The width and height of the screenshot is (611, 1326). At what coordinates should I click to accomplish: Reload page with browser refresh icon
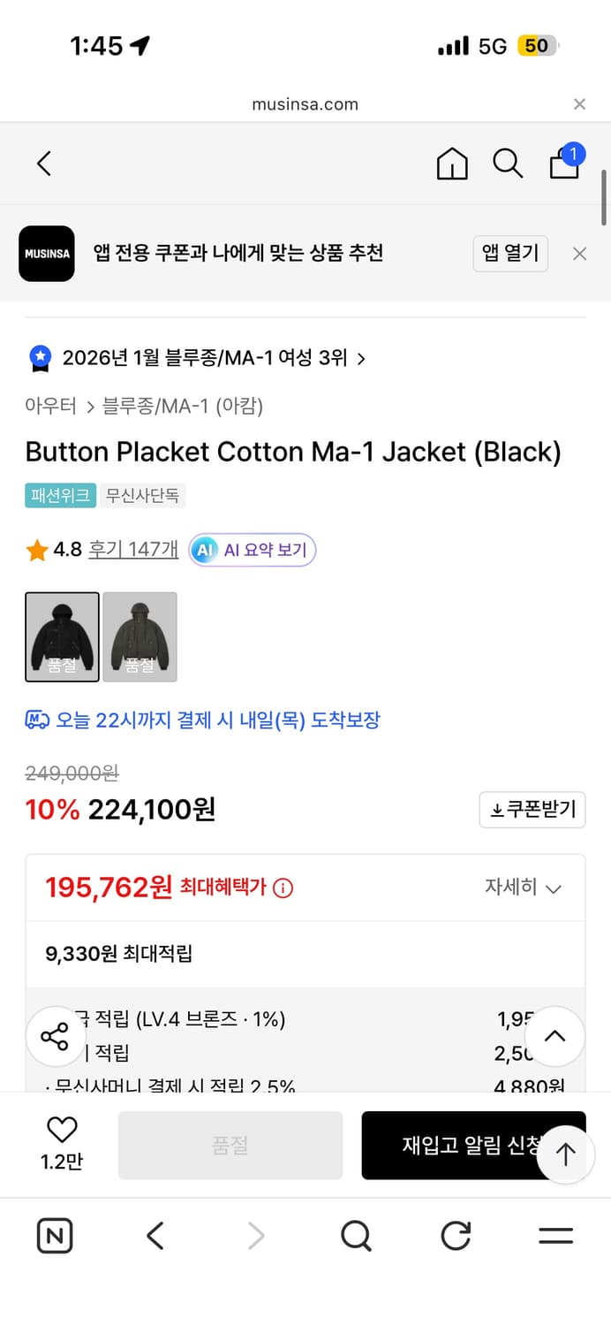click(456, 1235)
